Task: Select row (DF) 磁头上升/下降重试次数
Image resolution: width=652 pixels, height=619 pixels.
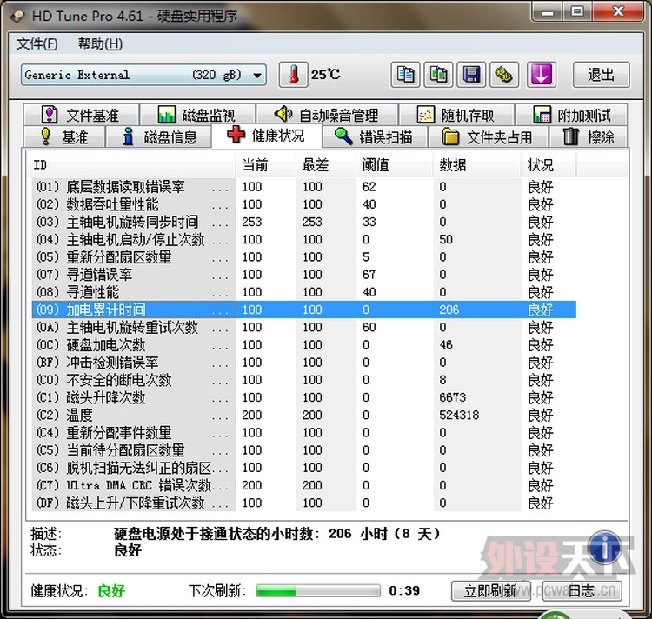Action: (304, 503)
